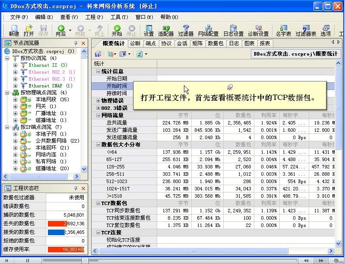This screenshot has height=264, width=345.
Task: Open the 工具(T) menu
Action: tap(119, 17)
